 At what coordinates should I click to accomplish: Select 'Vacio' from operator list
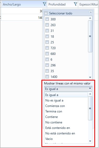(49, 139)
